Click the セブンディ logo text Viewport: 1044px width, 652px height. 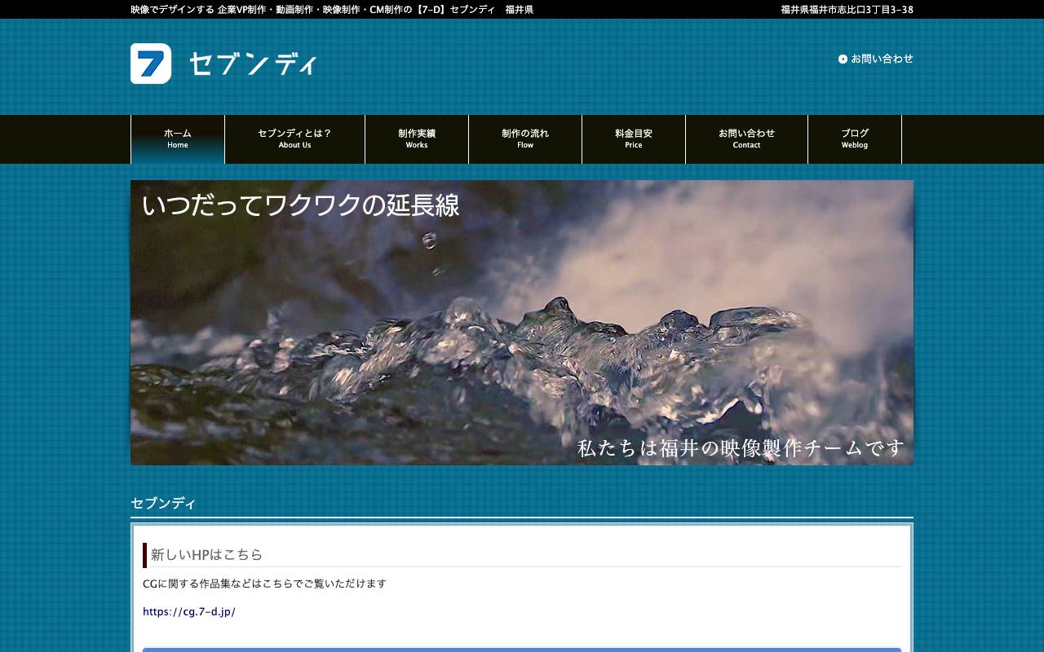252,64
